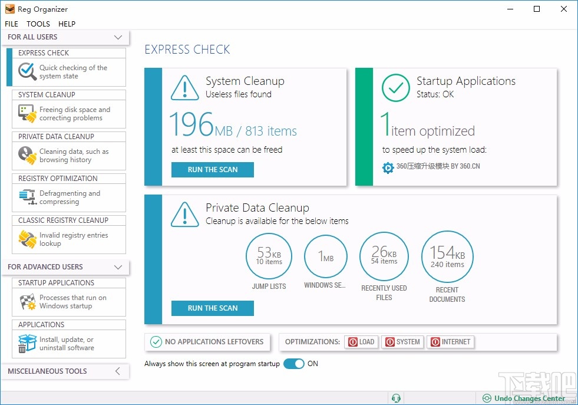Go to System Cleanup in sidebar

(69, 109)
